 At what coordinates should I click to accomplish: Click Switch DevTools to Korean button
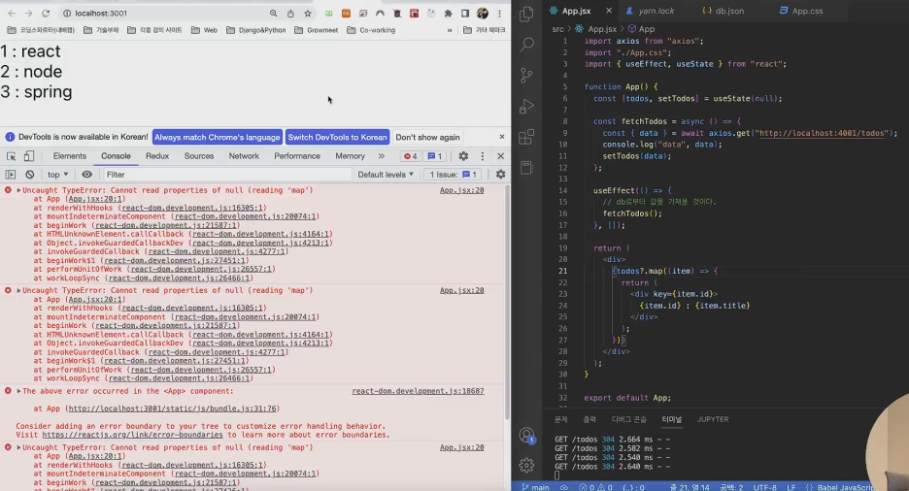point(337,137)
